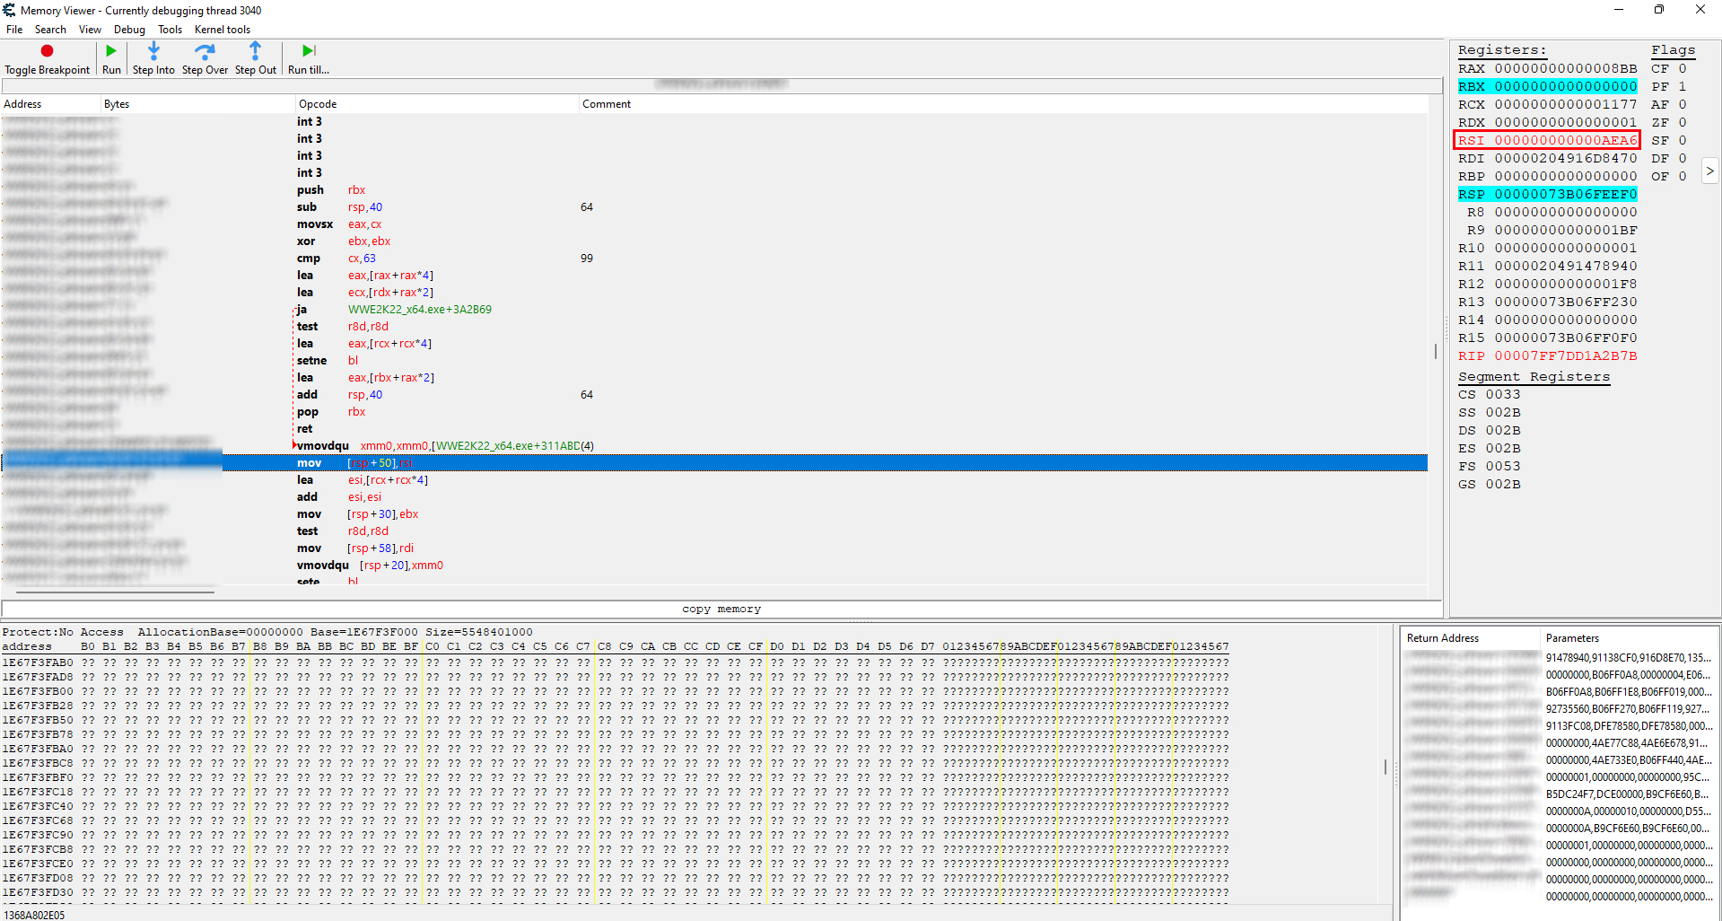This screenshot has width=1722, height=921.
Task: Toggle the CF flag value
Action: click(1683, 68)
